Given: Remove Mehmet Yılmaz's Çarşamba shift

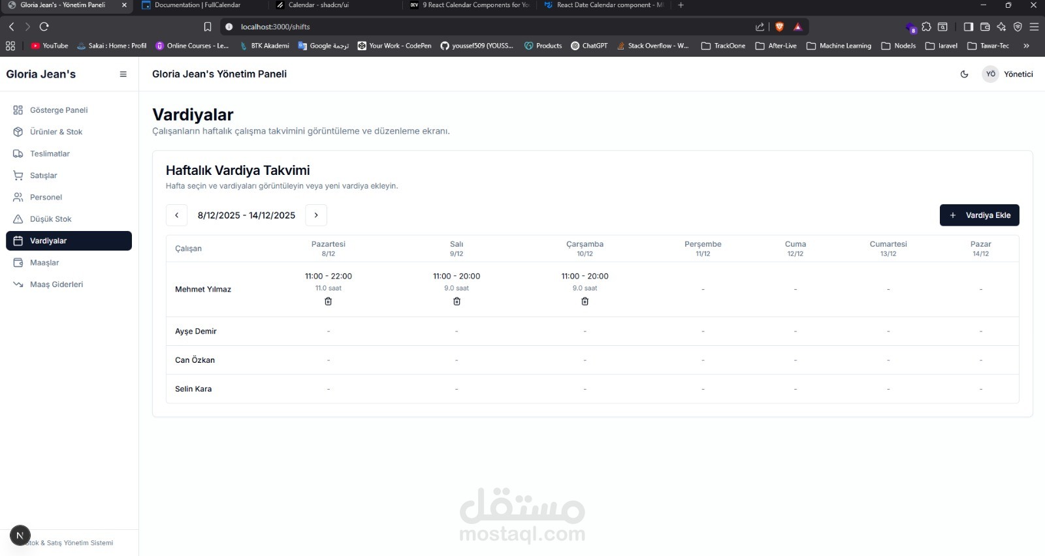Looking at the screenshot, I should coord(585,301).
